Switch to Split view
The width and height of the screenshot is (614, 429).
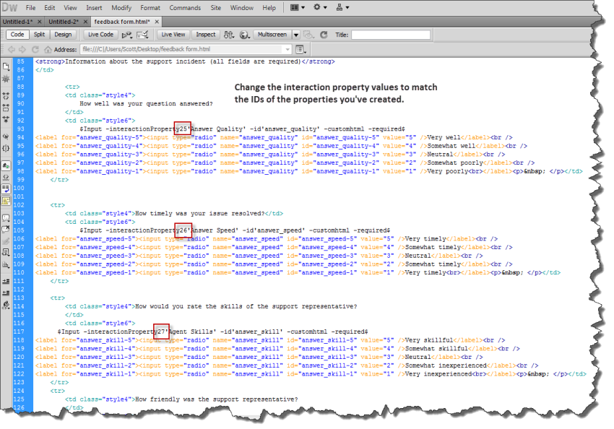39,35
